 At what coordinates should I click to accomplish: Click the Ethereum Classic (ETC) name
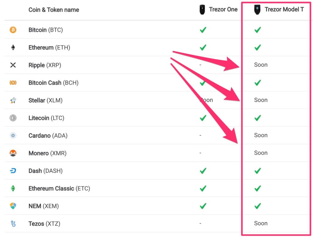pyautogui.click(x=59, y=189)
